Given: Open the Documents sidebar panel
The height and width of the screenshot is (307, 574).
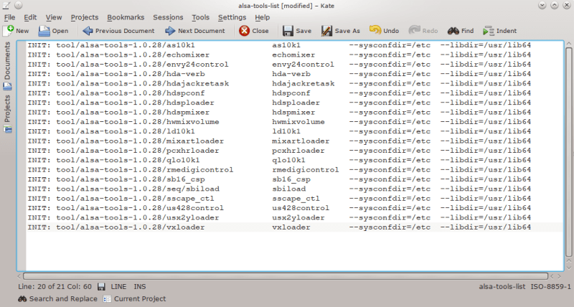Looking at the screenshot, I should pos(7,66).
